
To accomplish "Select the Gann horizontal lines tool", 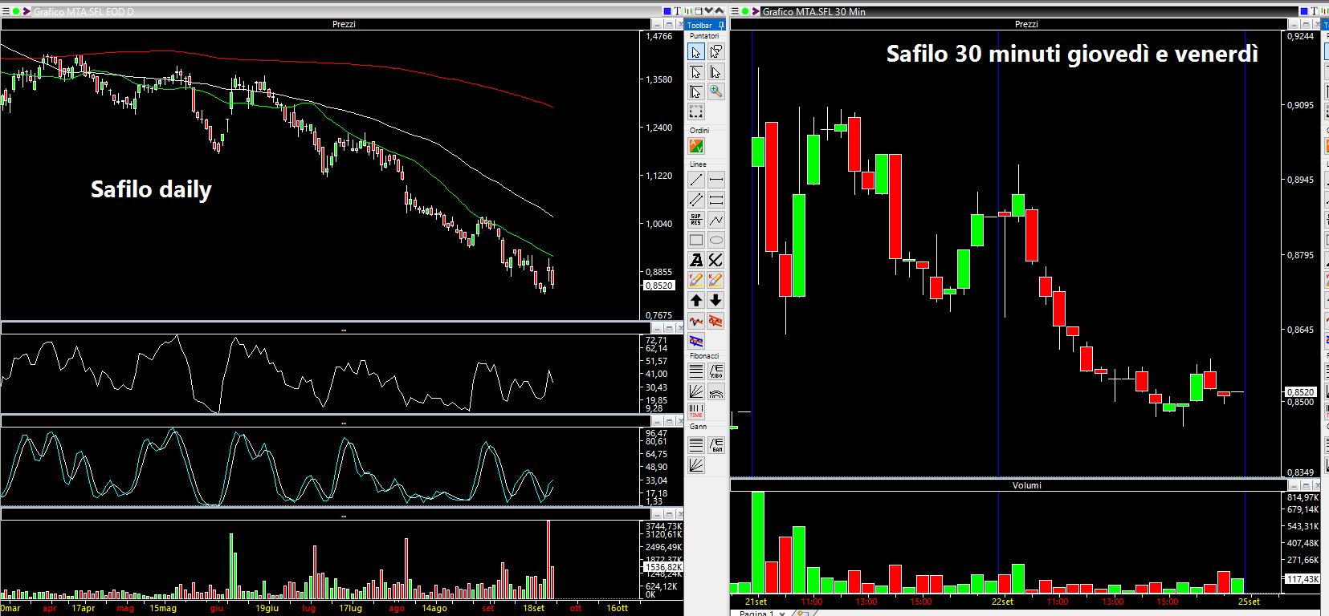I will pyautogui.click(x=696, y=444).
